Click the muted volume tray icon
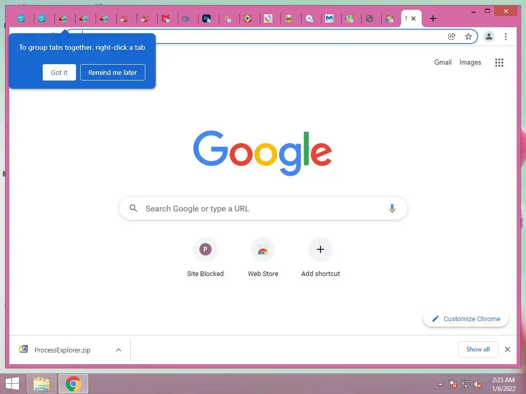The image size is (526, 394). (x=478, y=384)
